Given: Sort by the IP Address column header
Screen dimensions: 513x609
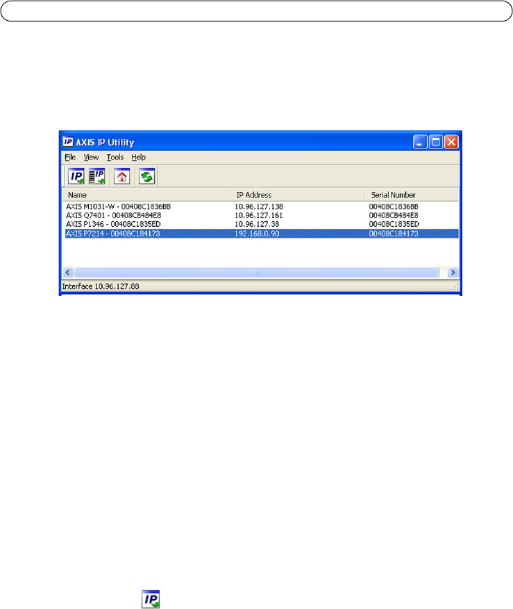Looking at the screenshot, I should click(298, 195).
